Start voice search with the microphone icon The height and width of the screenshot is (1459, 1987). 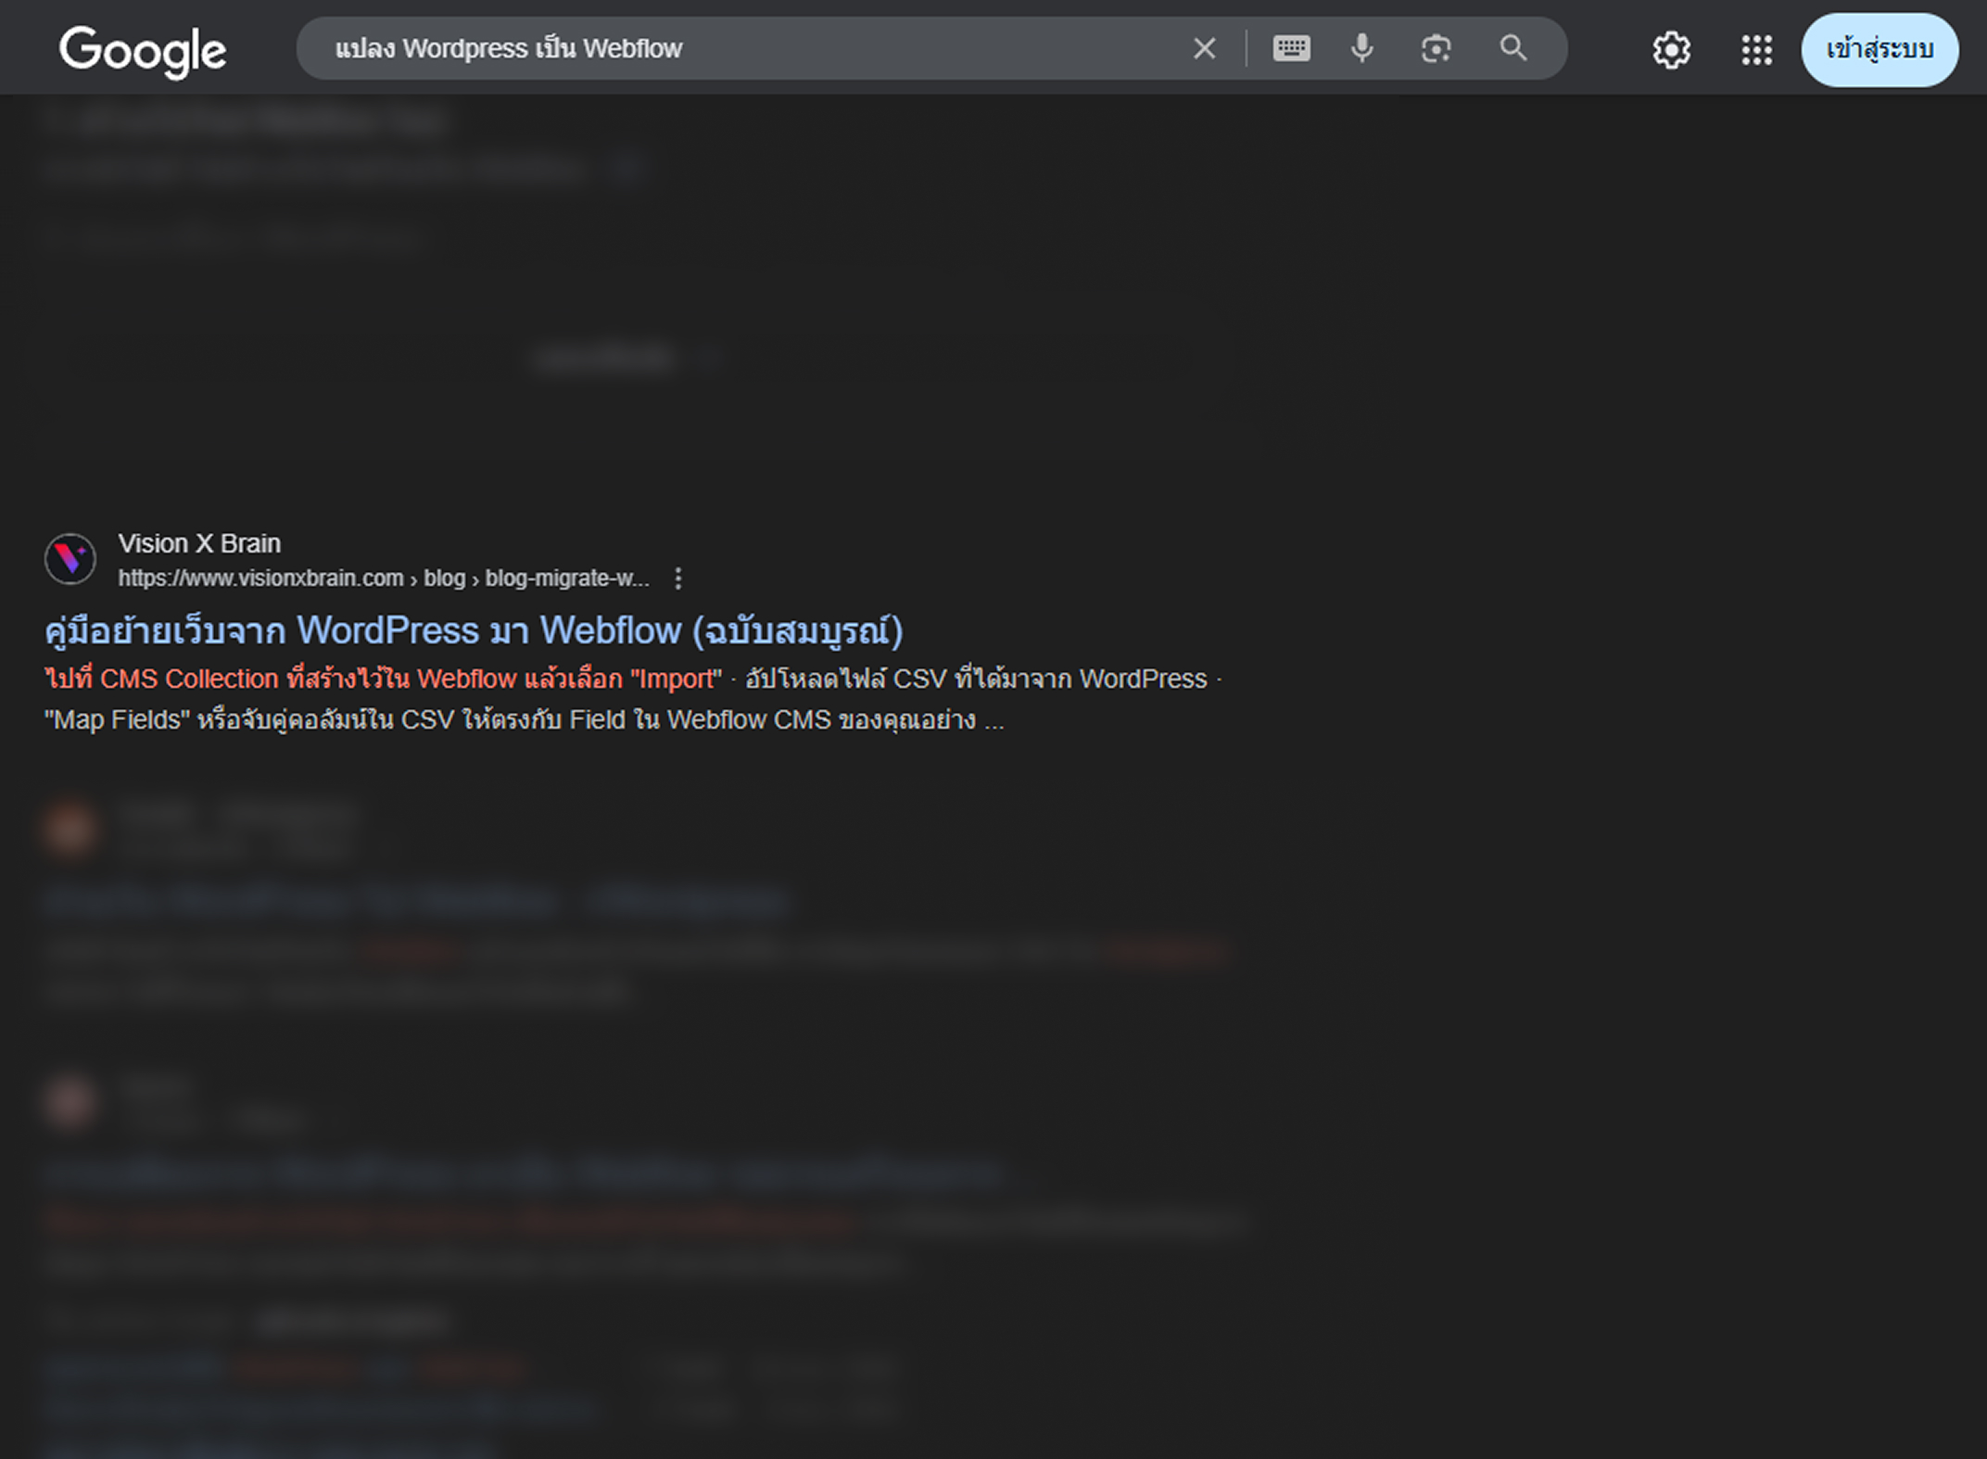tap(1361, 48)
